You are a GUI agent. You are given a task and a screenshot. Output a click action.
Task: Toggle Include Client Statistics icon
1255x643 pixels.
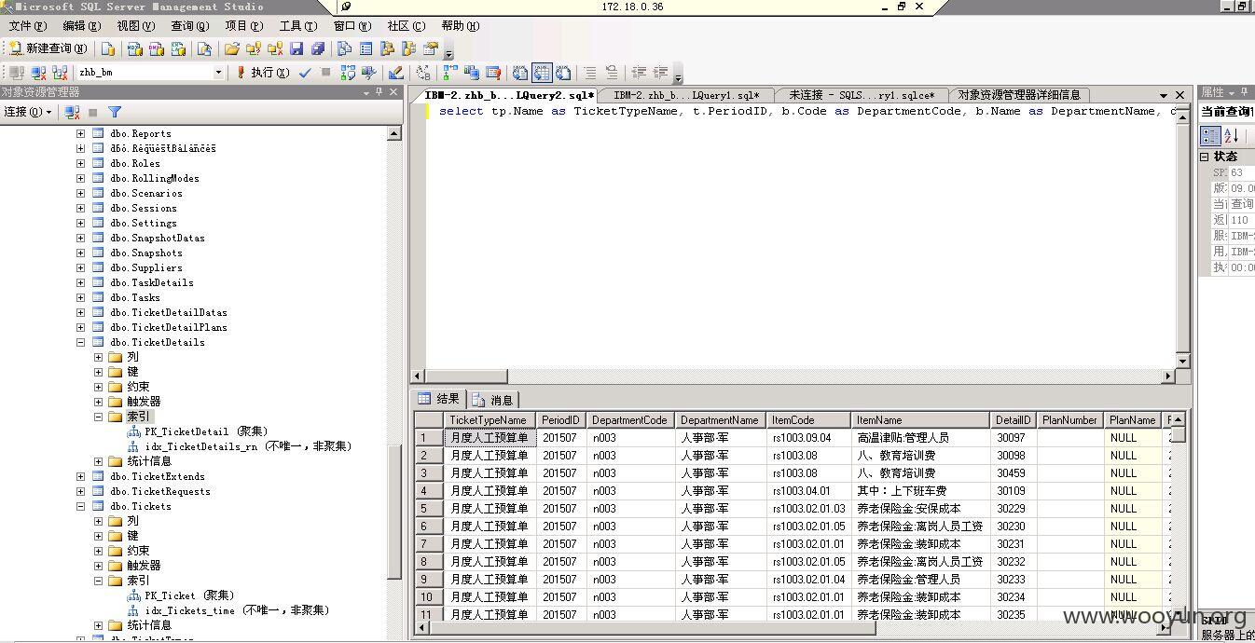(x=472, y=72)
